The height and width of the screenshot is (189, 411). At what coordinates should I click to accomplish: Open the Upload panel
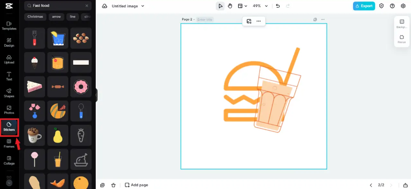point(9,59)
